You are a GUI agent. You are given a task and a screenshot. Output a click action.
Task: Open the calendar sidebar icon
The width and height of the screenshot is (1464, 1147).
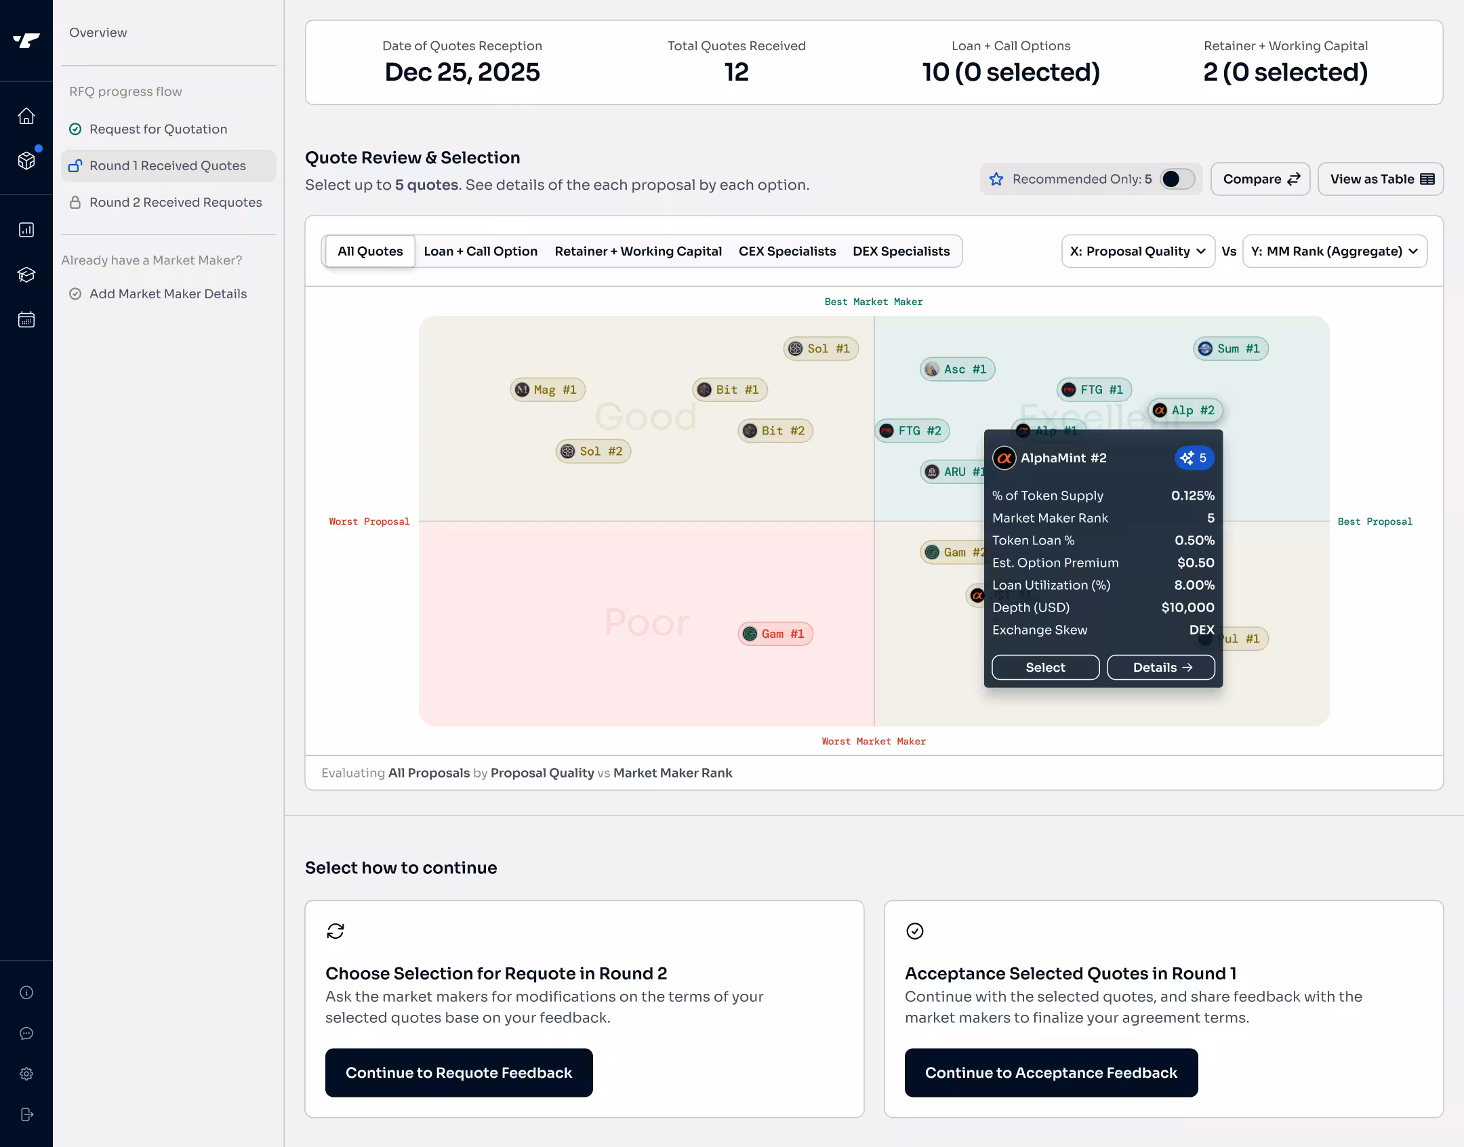(26, 319)
